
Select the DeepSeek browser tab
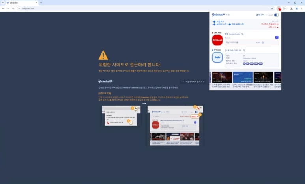click(22, 3)
